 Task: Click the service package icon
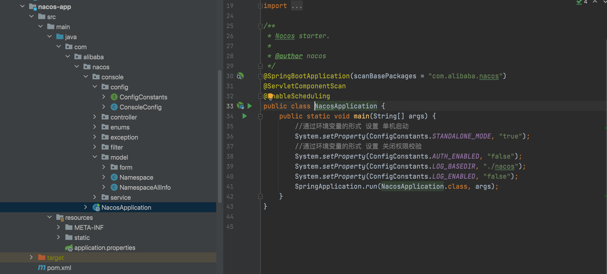pos(105,197)
